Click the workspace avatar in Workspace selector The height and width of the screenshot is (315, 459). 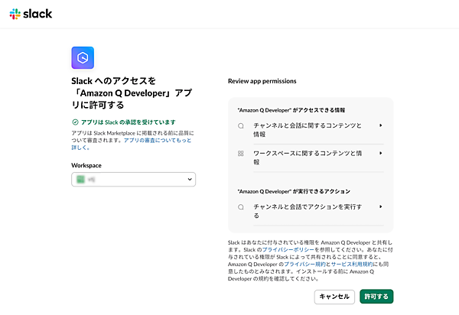point(80,179)
